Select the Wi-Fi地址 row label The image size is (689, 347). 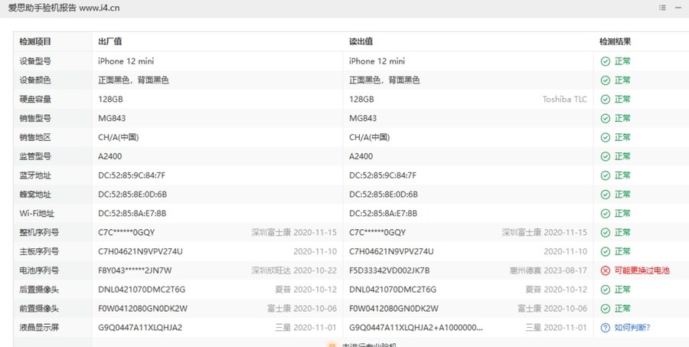pyautogui.click(x=37, y=214)
